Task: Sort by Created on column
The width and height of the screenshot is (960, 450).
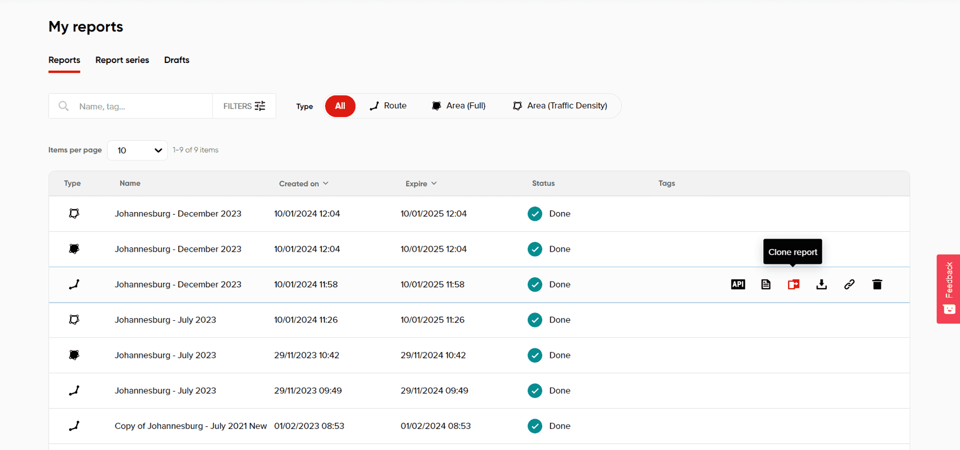Action: click(303, 183)
